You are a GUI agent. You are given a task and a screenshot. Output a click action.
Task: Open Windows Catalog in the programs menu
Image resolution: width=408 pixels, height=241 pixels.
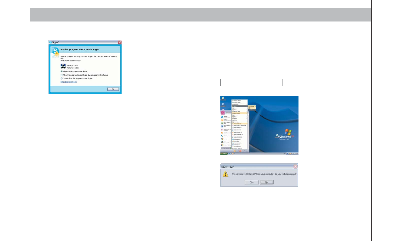pos(239,101)
